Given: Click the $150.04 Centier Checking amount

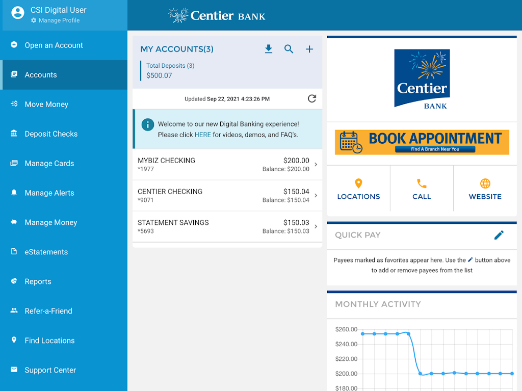Looking at the screenshot, I should [x=296, y=192].
